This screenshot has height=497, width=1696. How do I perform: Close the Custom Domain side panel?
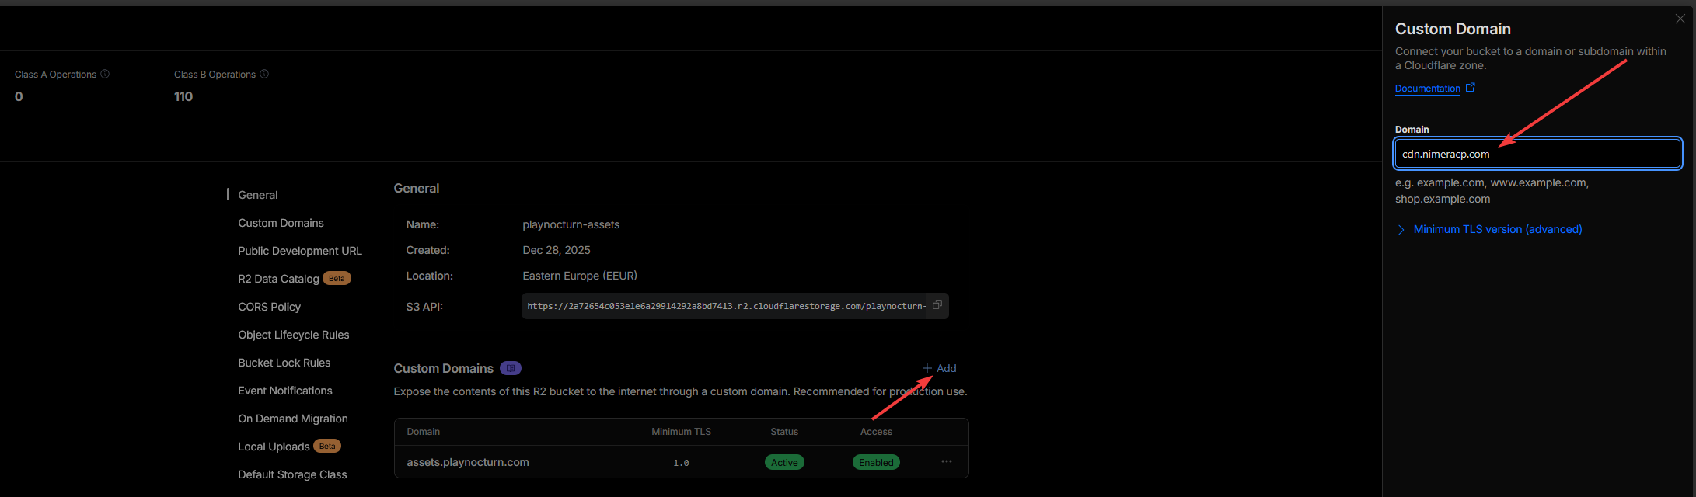1680,19
